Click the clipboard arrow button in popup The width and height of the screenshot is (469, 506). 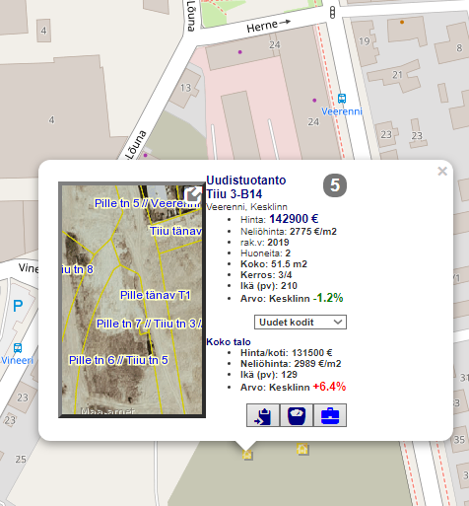(x=263, y=415)
